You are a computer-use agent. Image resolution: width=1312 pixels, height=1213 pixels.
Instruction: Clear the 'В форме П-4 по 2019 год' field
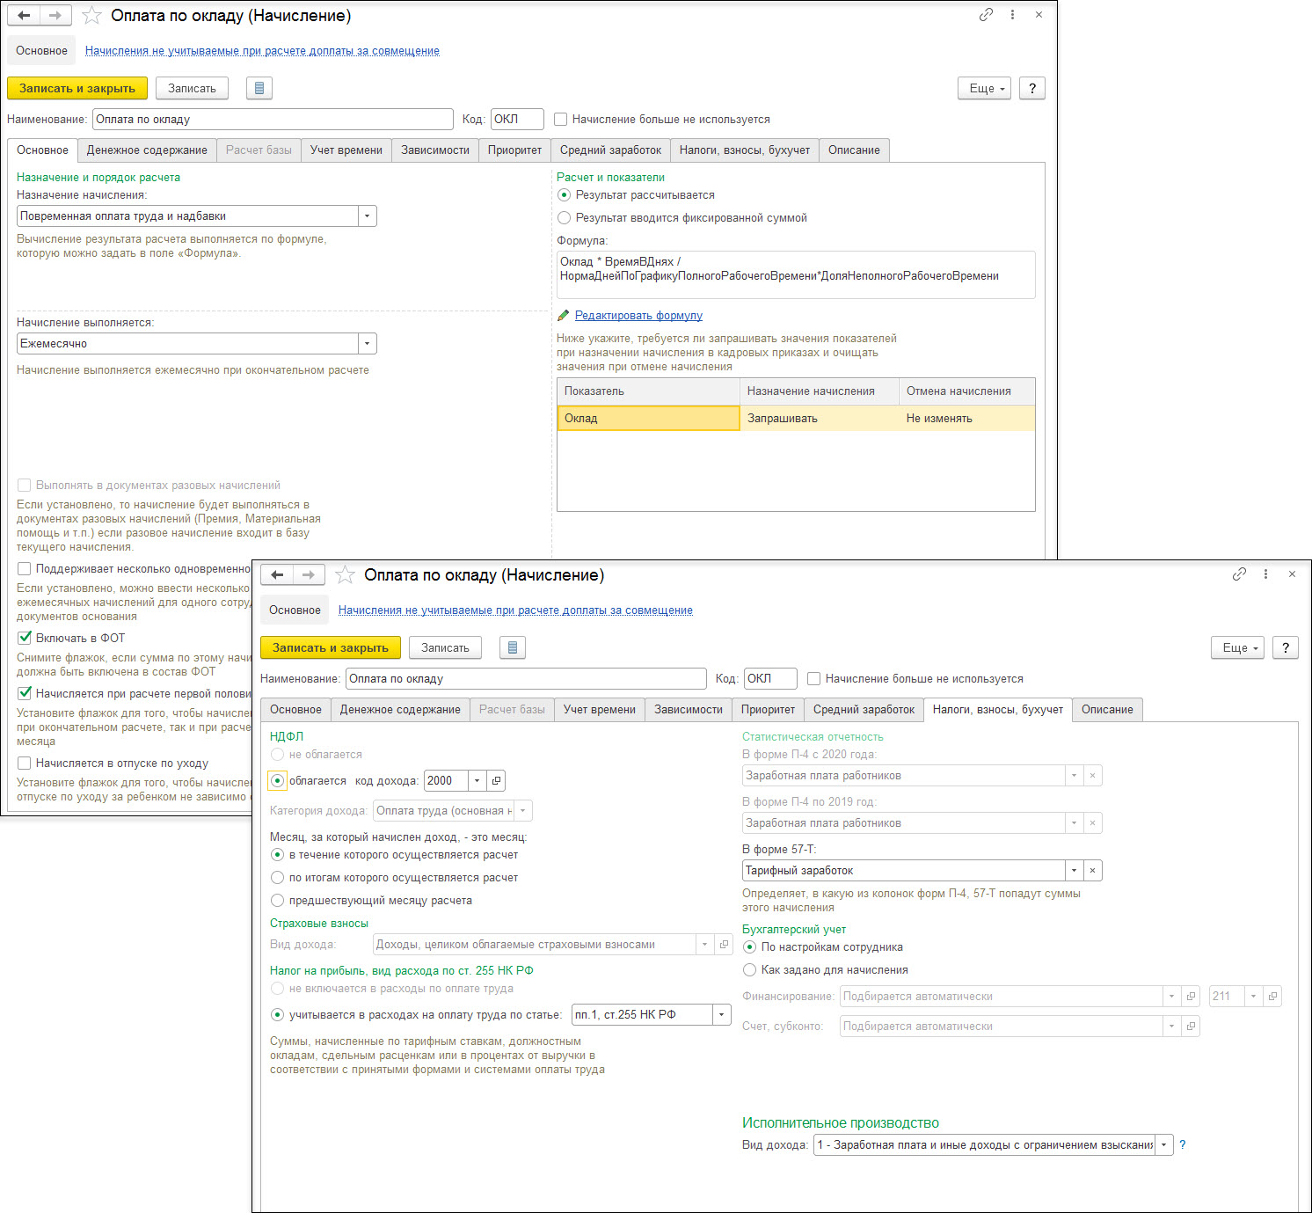tap(1092, 823)
